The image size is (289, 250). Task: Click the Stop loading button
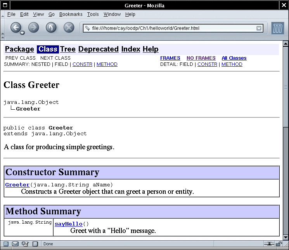[x=69, y=28]
